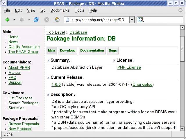Click the PHP License link
This screenshot has width=186, height=139.
129,67
